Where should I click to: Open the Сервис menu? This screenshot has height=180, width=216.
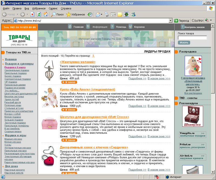pyautogui.click(x=53, y=8)
